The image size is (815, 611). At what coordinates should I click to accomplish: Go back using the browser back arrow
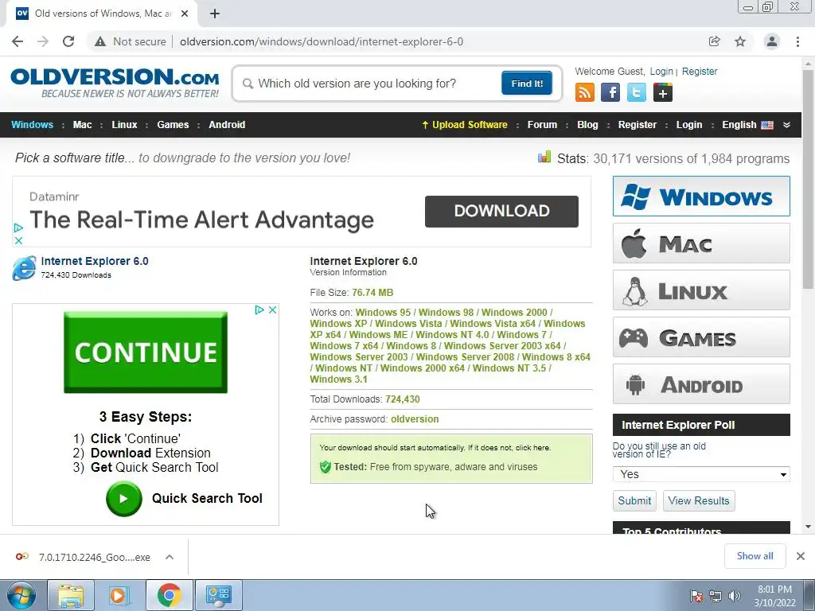tap(18, 41)
